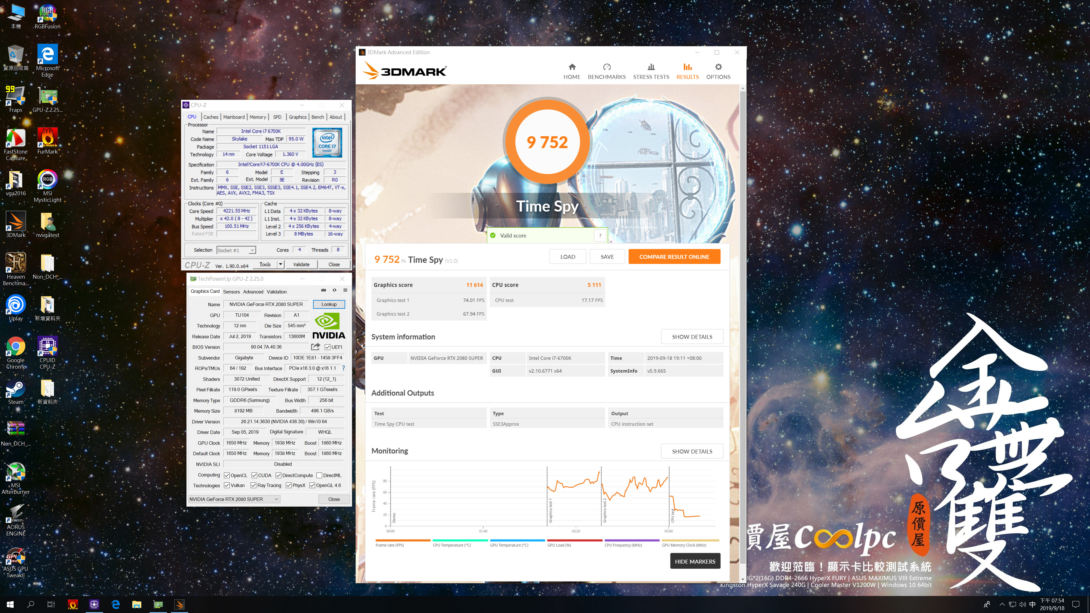This screenshot has width=1090, height=613.
Task: Open MSI MysticLight desktop icon
Action: tap(47, 186)
